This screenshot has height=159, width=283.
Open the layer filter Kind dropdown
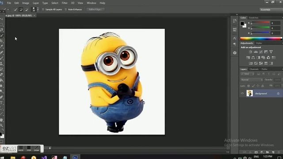pyautogui.click(x=248, y=74)
